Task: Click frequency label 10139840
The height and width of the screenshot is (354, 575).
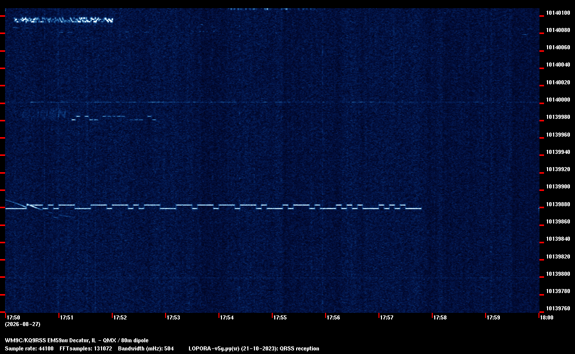Action: (558, 239)
